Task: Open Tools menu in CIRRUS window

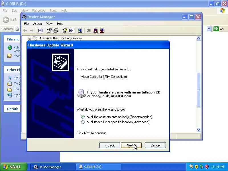Action: tap(53, 11)
